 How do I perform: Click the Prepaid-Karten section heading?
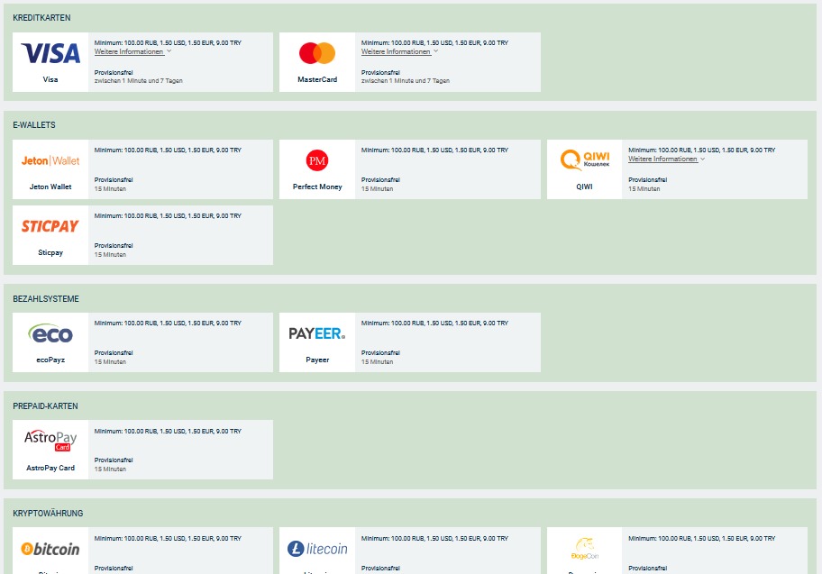pyautogui.click(x=45, y=406)
